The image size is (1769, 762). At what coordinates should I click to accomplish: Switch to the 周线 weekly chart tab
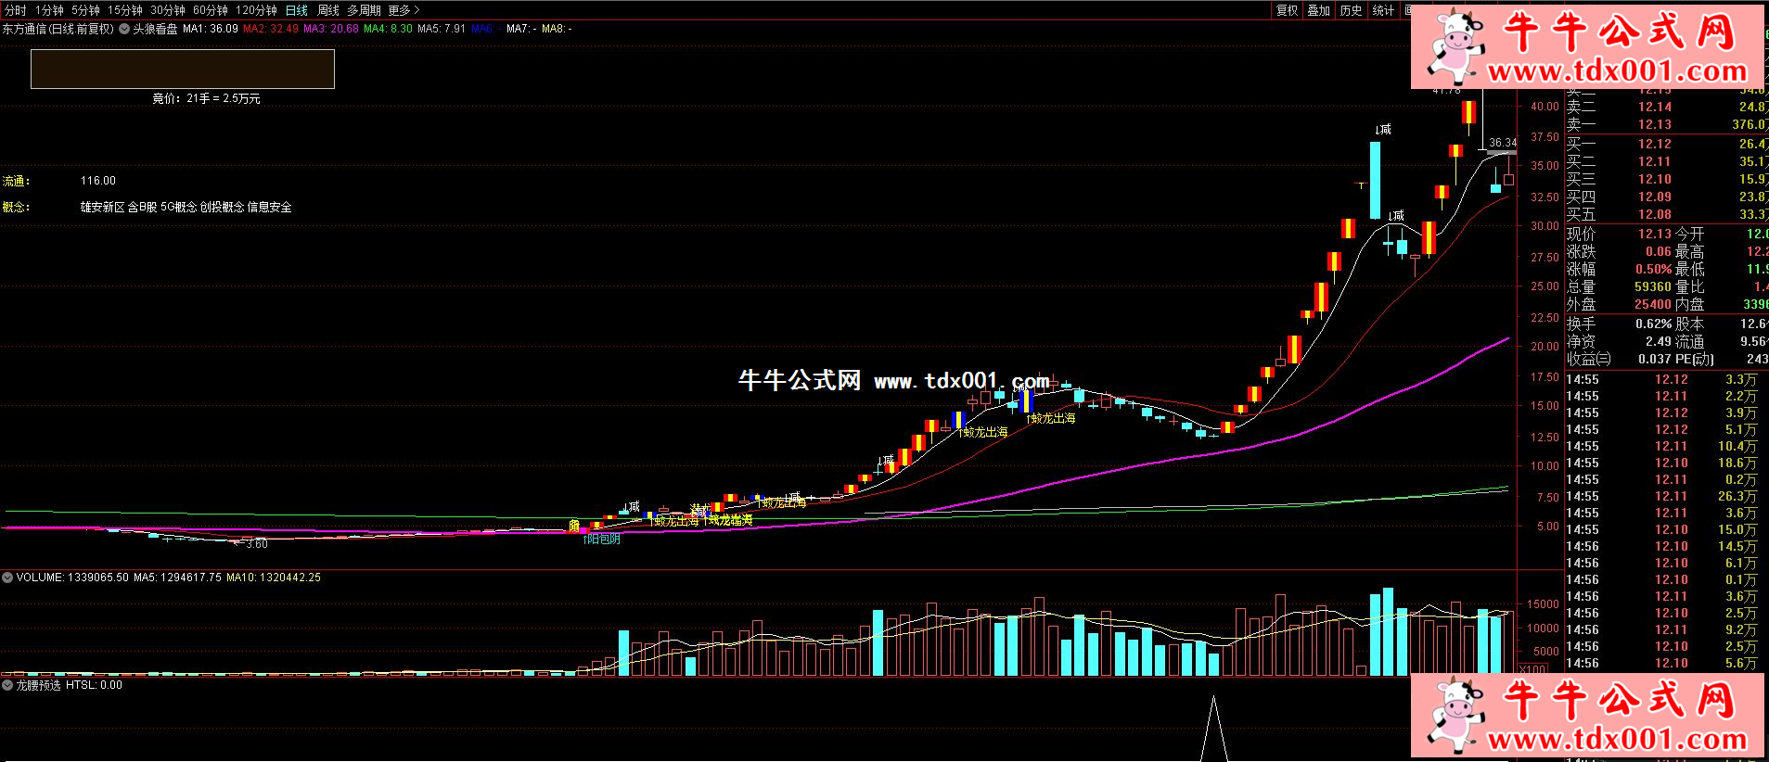tap(328, 10)
